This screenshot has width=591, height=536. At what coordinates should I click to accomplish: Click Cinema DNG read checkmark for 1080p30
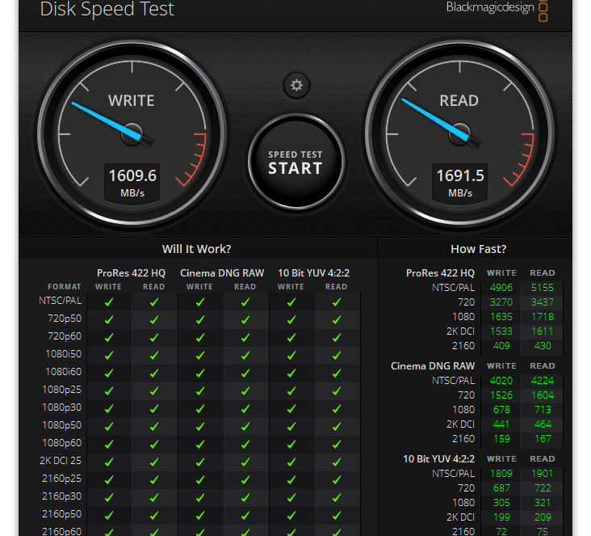245,409
